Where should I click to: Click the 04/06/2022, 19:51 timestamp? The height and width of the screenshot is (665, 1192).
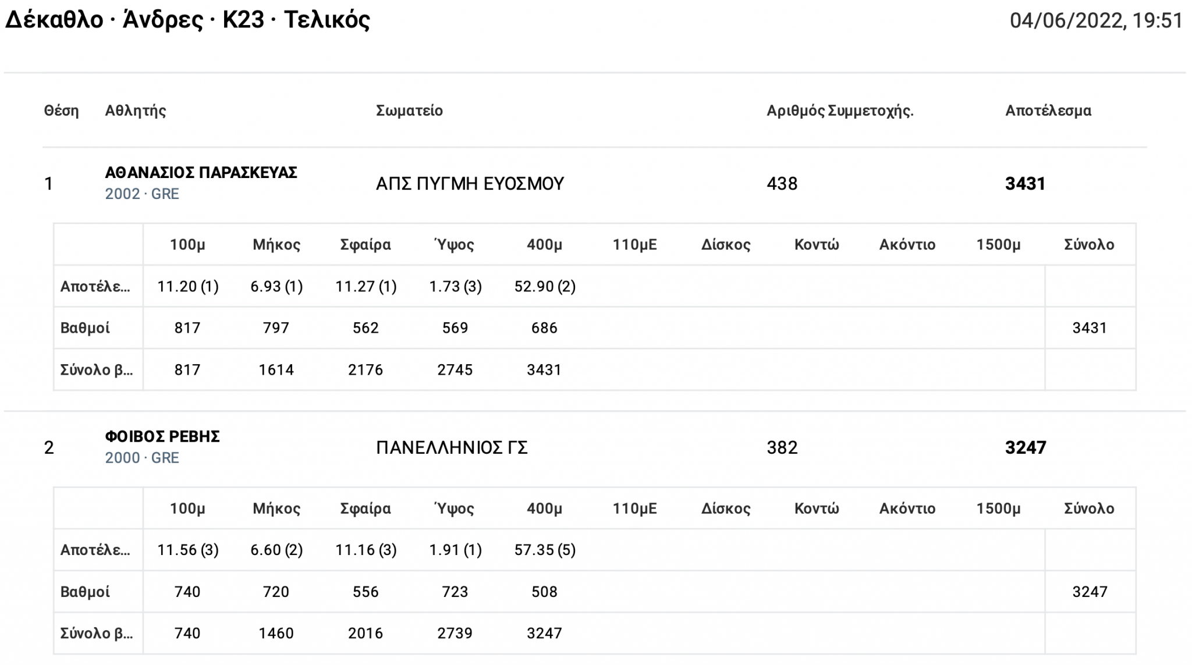[x=1096, y=21]
